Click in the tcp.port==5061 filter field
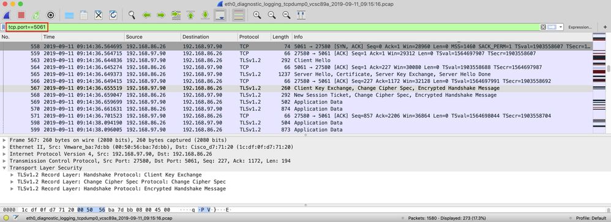 pyautogui.click(x=273, y=27)
